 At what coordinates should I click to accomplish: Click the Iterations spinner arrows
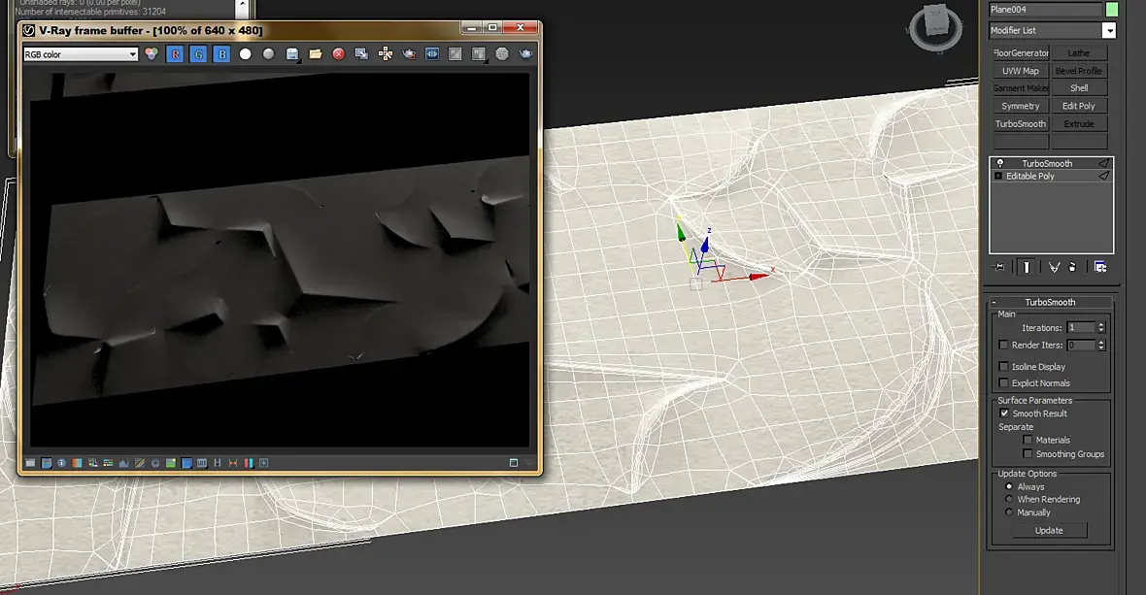pyautogui.click(x=1101, y=328)
